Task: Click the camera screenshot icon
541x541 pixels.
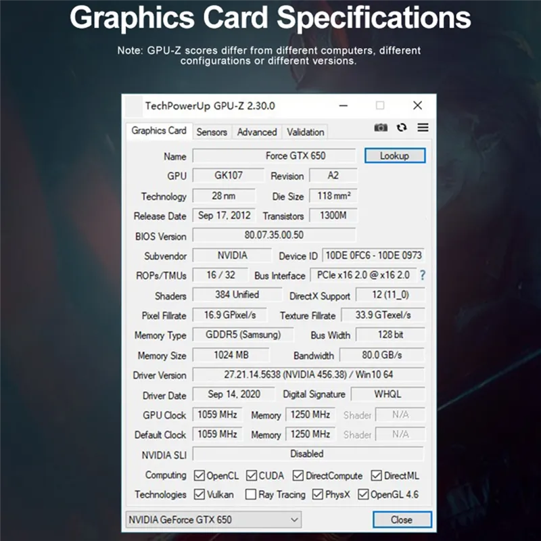Action: [381, 127]
